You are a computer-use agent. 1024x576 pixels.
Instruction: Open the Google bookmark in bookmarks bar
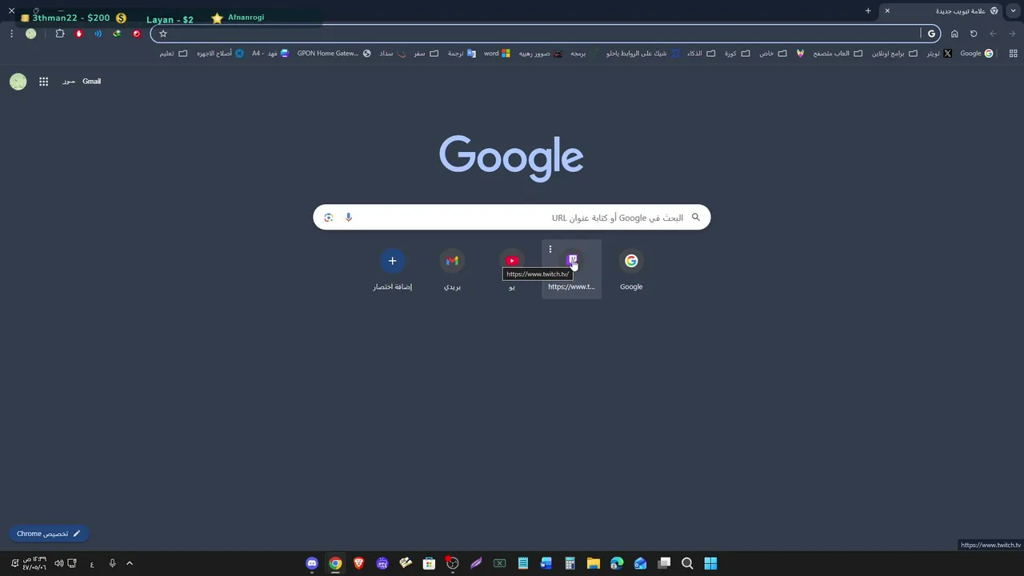tap(977, 54)
